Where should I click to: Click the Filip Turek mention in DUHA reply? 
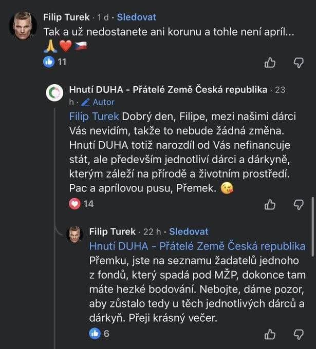tap(94, 116)
